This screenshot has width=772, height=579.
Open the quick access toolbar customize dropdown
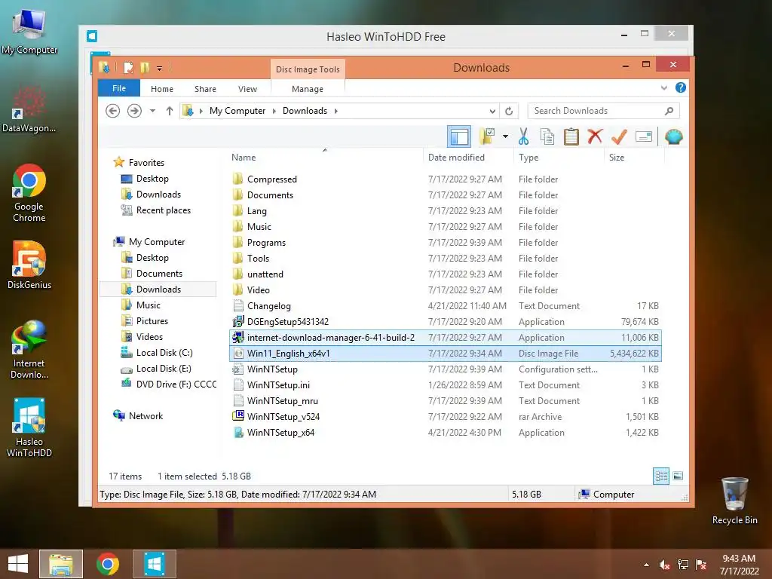click(x=160, y=68)
